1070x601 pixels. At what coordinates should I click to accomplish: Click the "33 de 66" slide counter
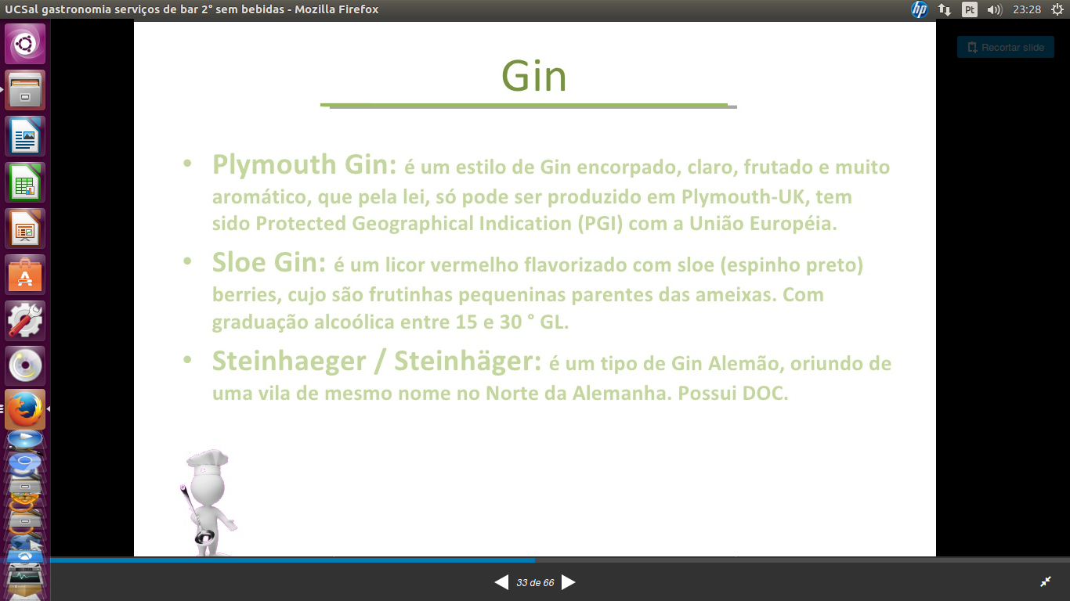(535, 583)
